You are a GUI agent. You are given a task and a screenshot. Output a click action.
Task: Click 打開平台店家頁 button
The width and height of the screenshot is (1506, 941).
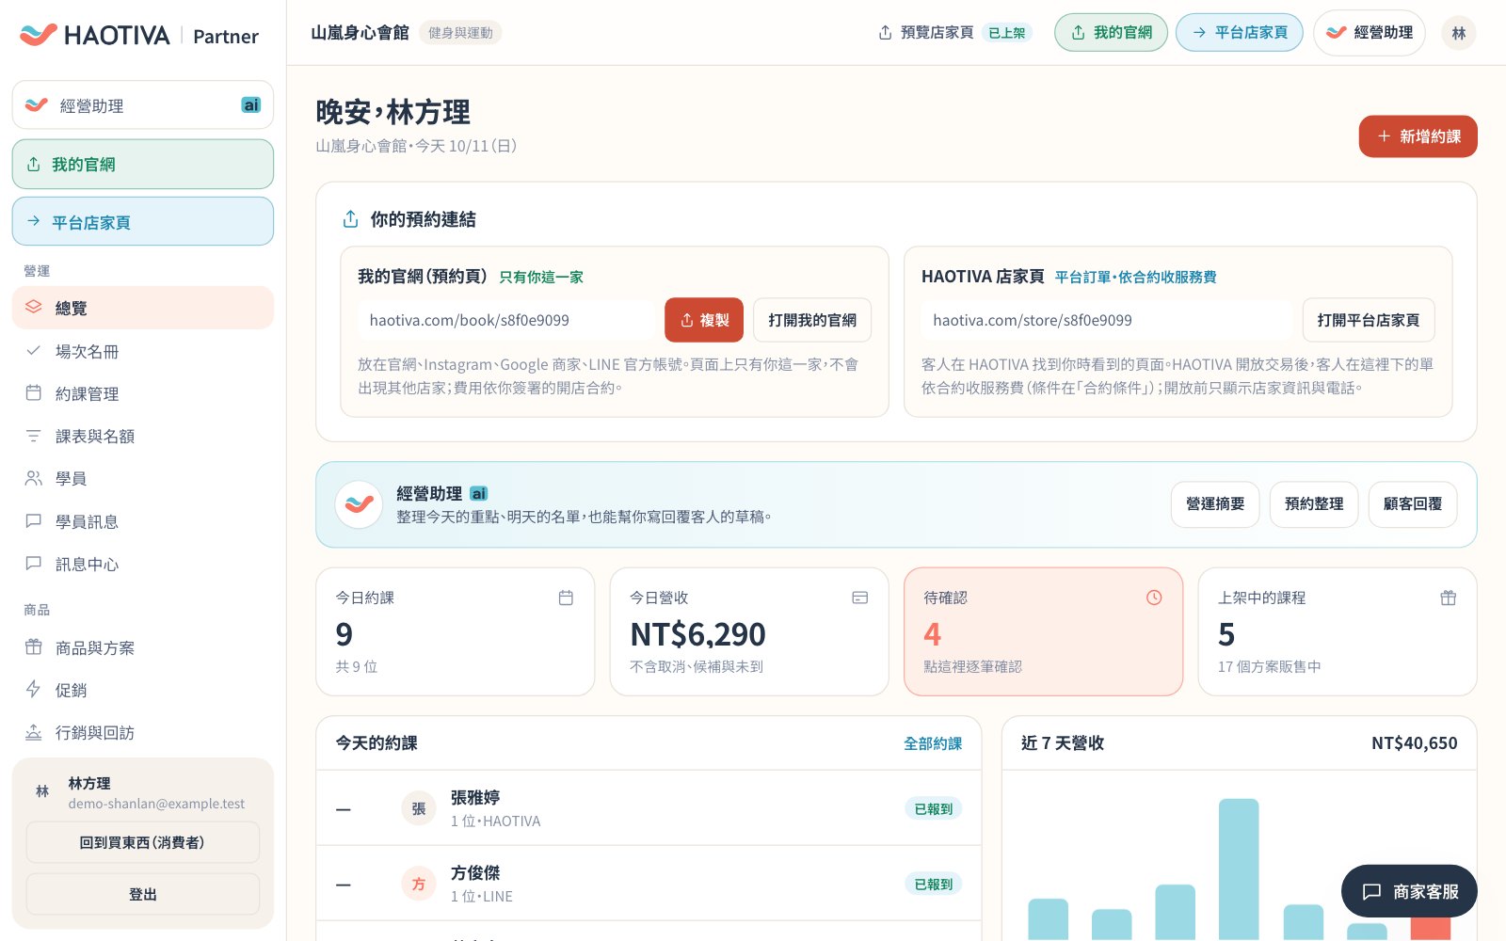click(x=1369, y=320)
